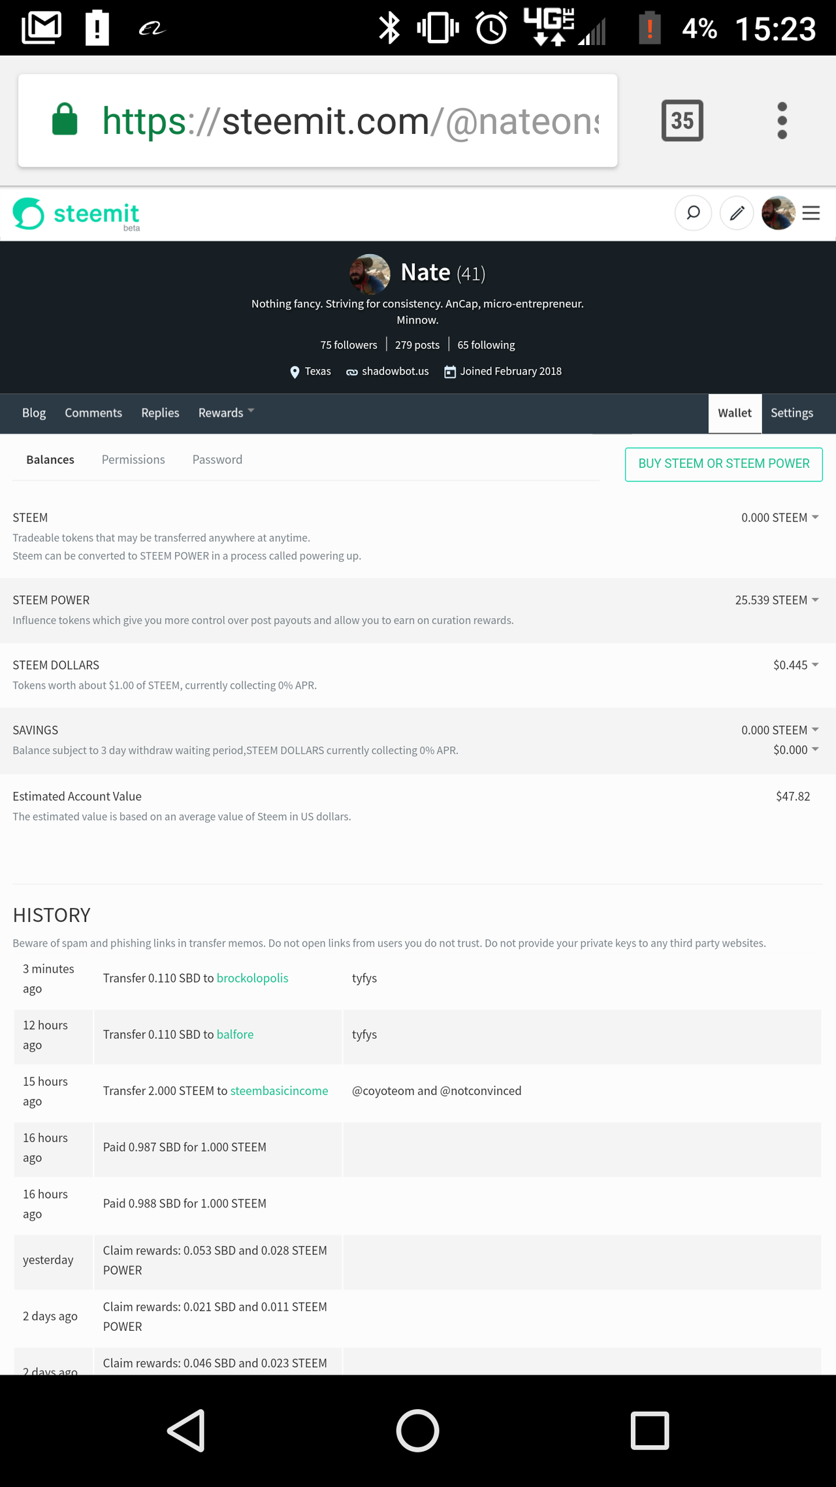Open browser tab switcher showing 35

point(683,120)
